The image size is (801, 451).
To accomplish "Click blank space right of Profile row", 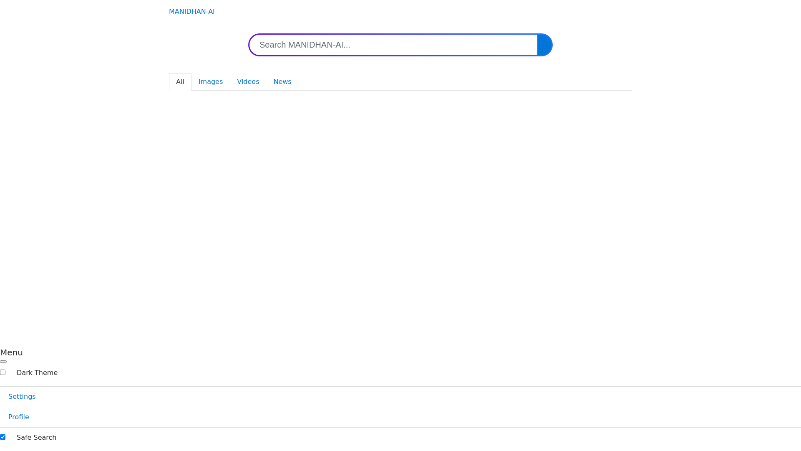I will pyautogui.click(x=417, y=417).
